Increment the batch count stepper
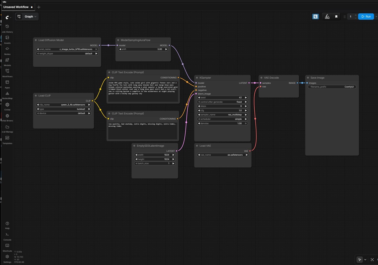This screenshot has width=378, height=265. pos(356,15)
